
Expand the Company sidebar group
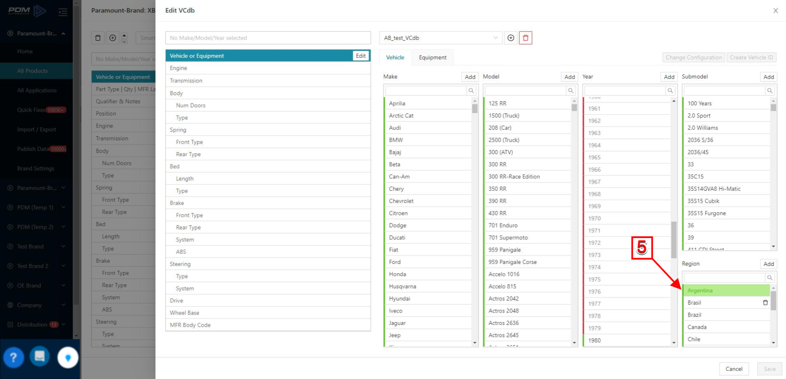point(63,305)
